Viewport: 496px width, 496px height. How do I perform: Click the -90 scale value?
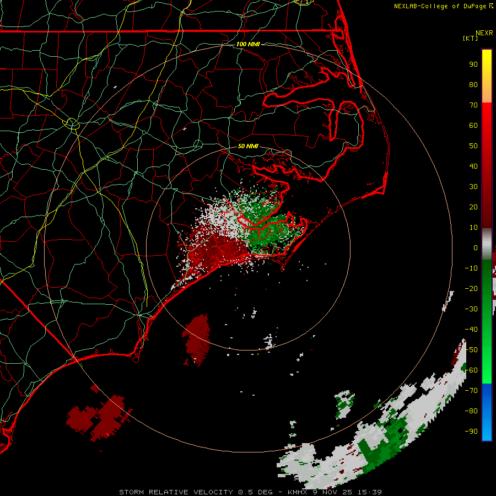pyautogui.click(x=471, y=432)
